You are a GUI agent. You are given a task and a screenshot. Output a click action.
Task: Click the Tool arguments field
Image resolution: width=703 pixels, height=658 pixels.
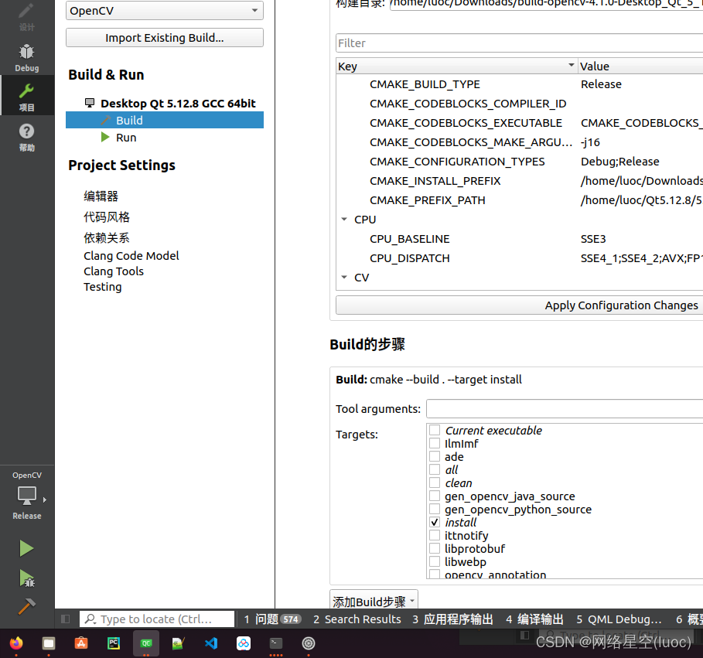565,409
